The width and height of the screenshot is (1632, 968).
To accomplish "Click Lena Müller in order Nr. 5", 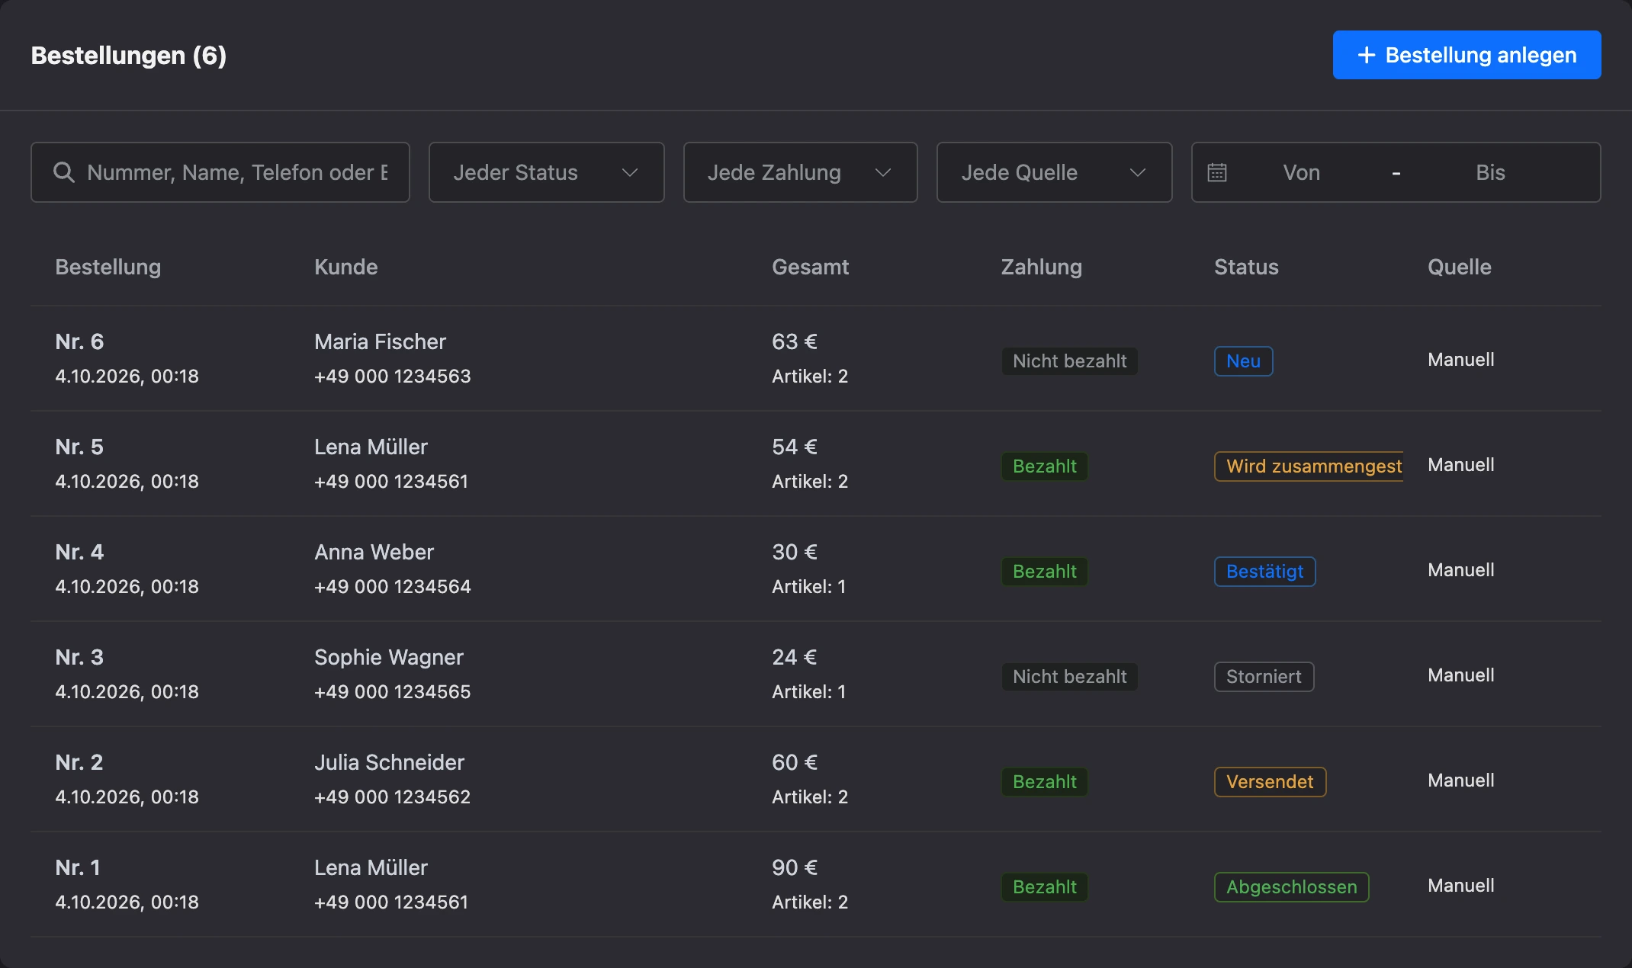I will (x=371, y=447).
